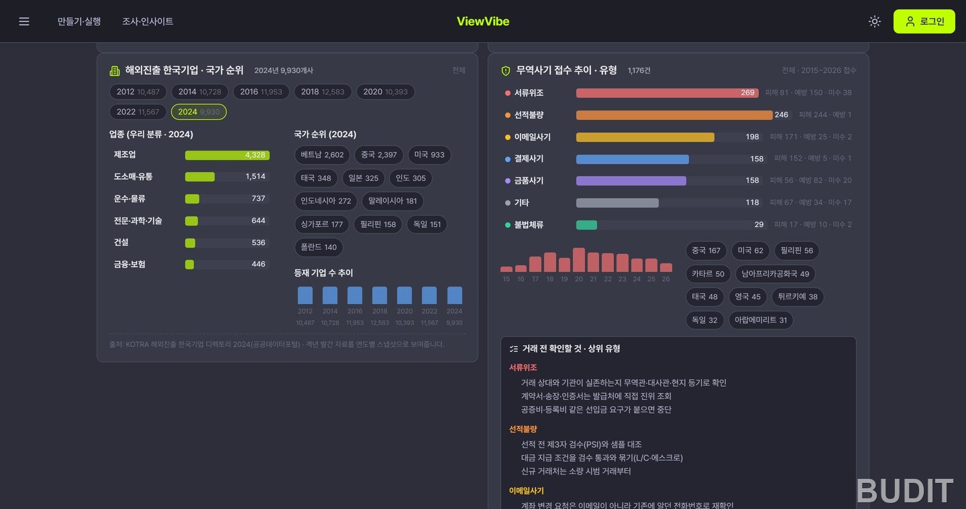This screenshot has height=509, width=966.
Task: Click the 2024 blue bar in 등재 기업 수 추이
Action: click(455, 295)
